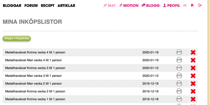
Task: Open the MAT menu
Action: pos(109,6)
